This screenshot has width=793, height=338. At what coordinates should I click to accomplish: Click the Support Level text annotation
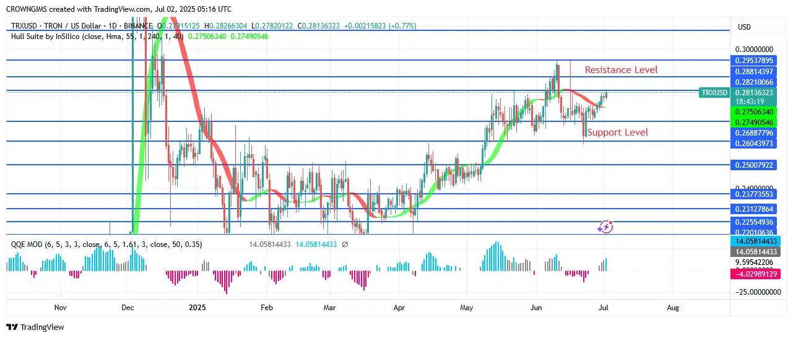617,132
